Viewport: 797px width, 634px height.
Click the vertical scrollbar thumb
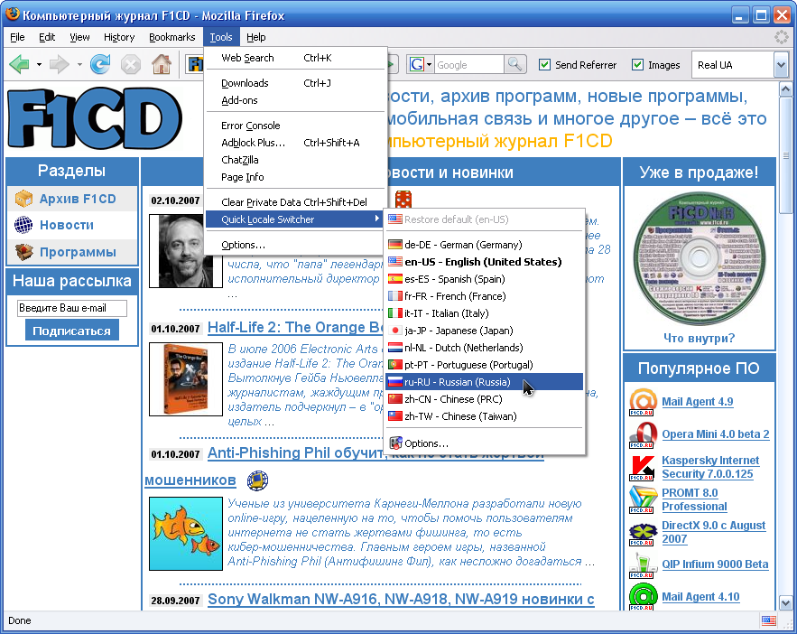coord(784,155)
